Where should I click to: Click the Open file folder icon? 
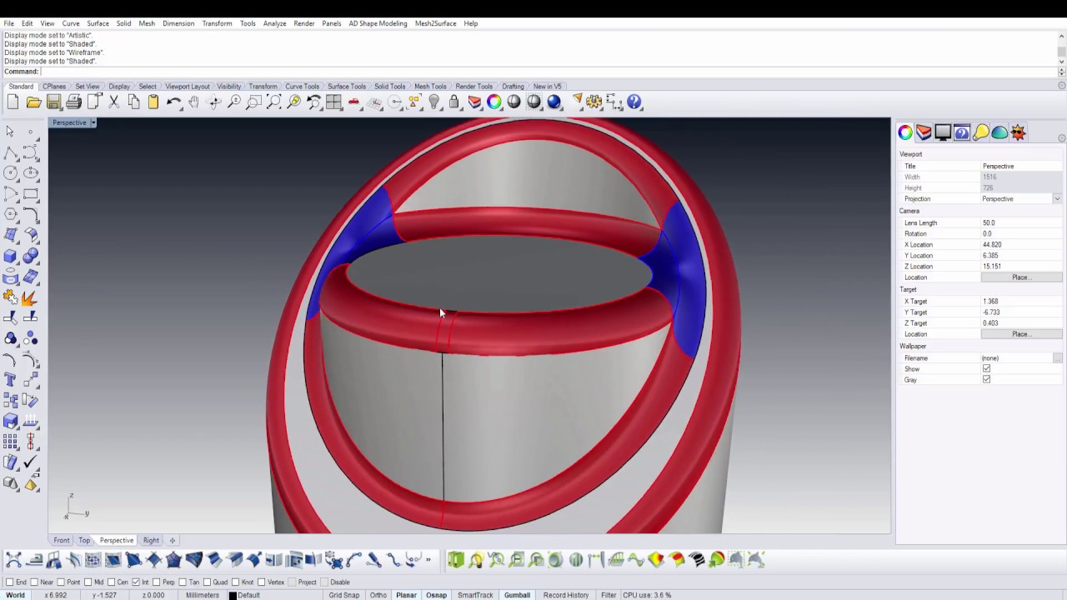tap(33, 102)
